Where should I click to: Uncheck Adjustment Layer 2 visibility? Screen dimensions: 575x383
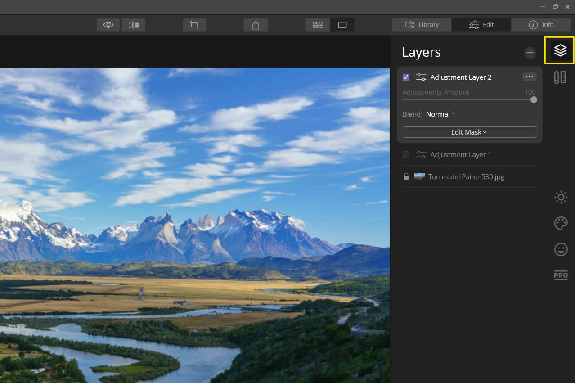coord(406,77)
